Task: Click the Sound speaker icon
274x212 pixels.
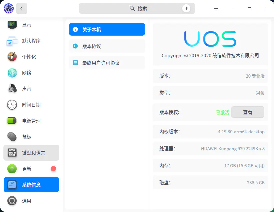Action: pyautogui.click(x=12, y=89)
